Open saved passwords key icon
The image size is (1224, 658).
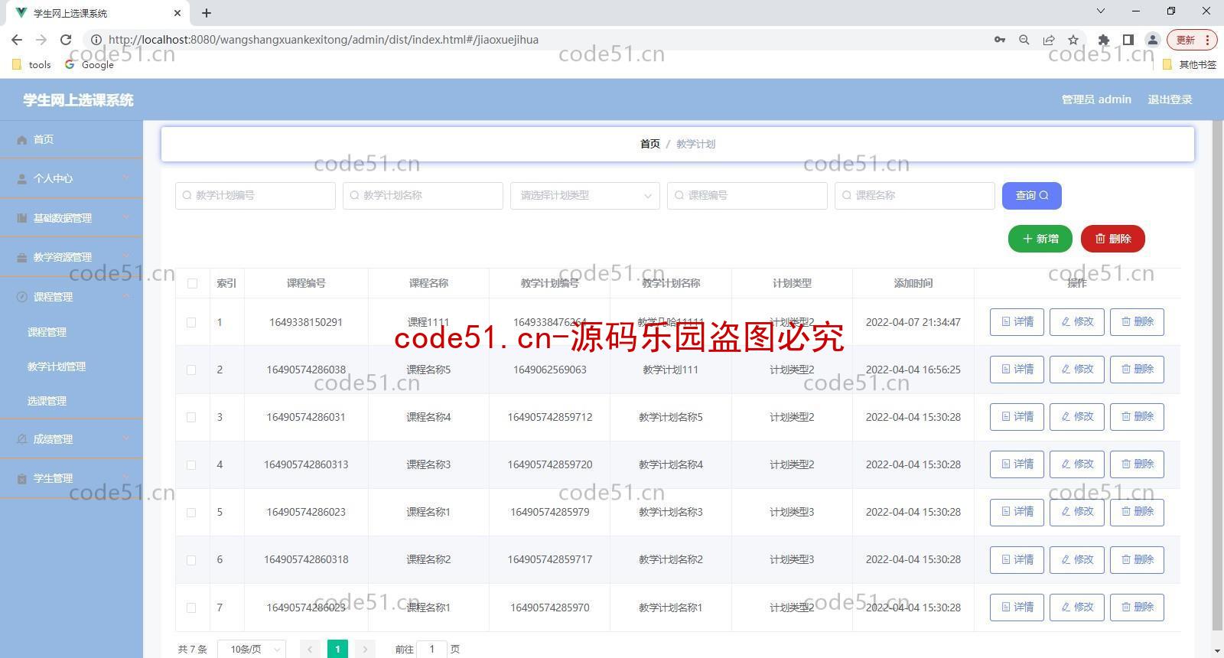coord(1000,40)
